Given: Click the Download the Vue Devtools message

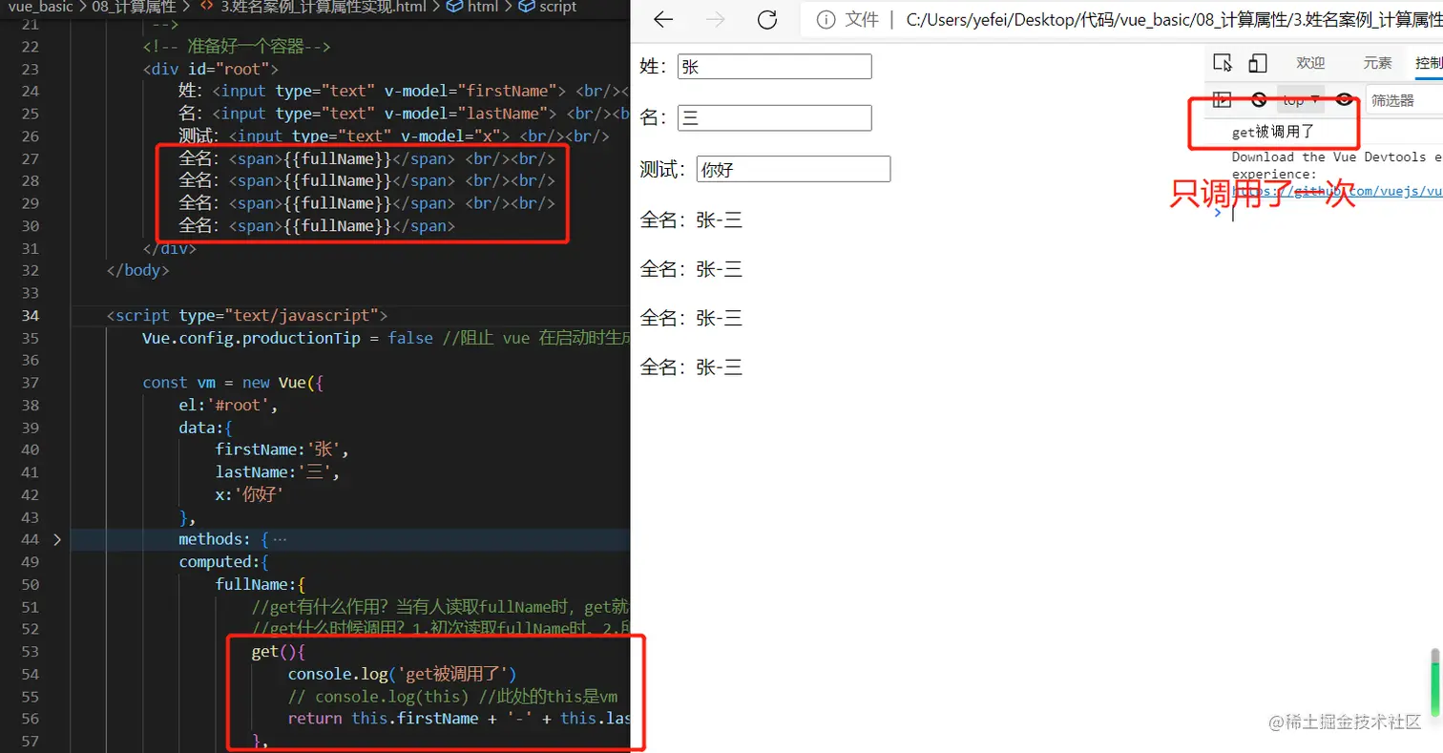Looking at the screenshot, I should pyautogui.click(x=1337, y=165).
